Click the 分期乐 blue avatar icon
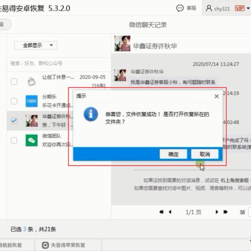Screen dimensions: 251x251 (x=31, y=101)
